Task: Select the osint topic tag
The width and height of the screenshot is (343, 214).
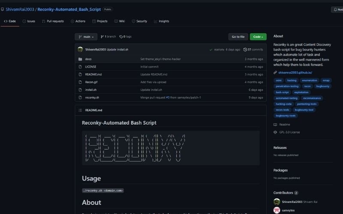Action: click(278, 80)
